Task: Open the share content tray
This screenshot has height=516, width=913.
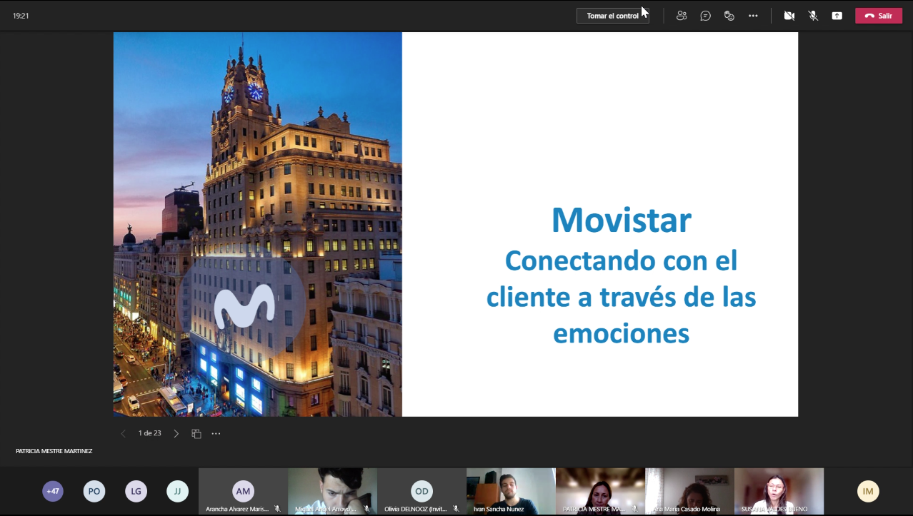Action: point(837,16)
